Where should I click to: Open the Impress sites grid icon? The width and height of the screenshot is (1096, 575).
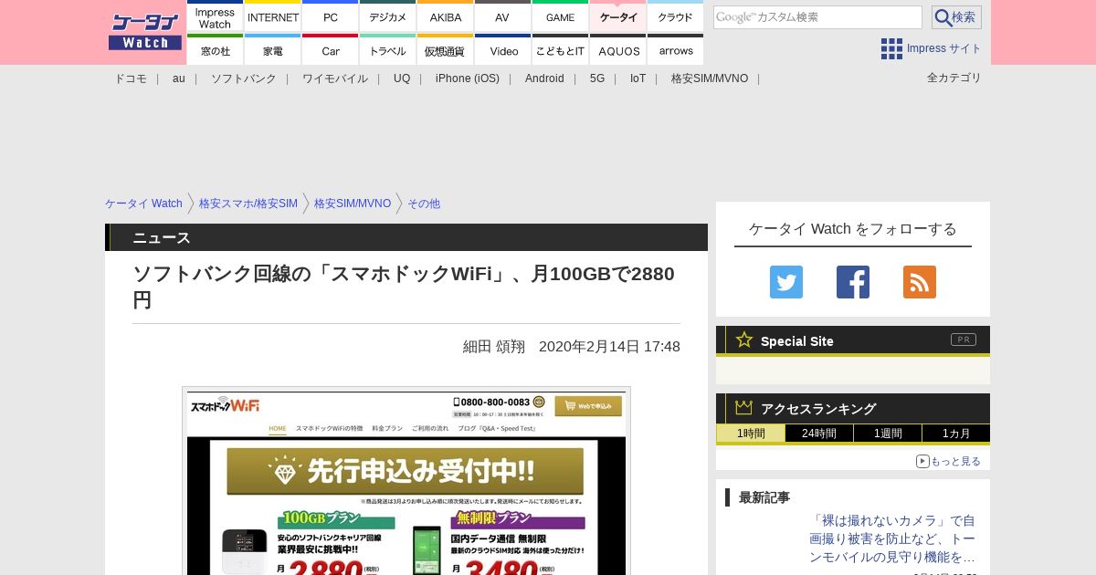click(891, 48)
